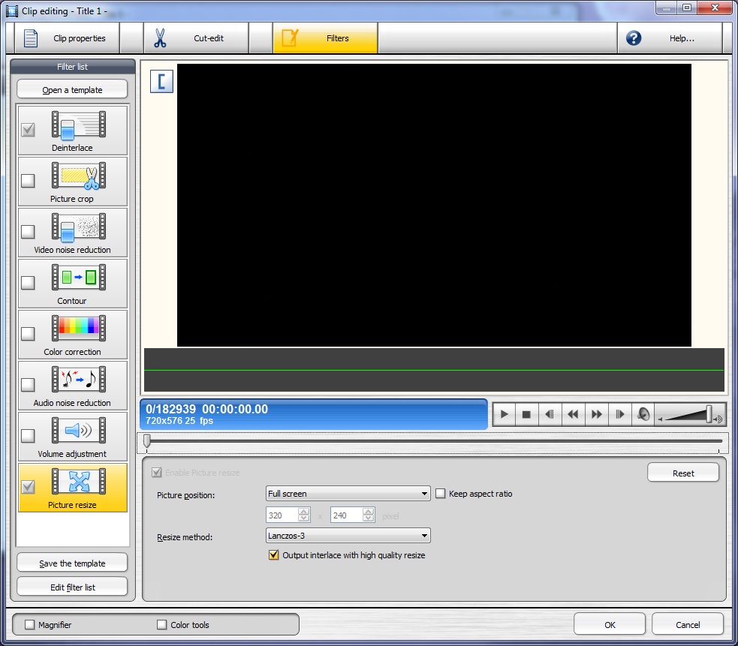Image resolution: width=738 pixels, height=646 pixels.
Task: Click the bracket marker icon beside the preview
Action: (x=161, y=81)
